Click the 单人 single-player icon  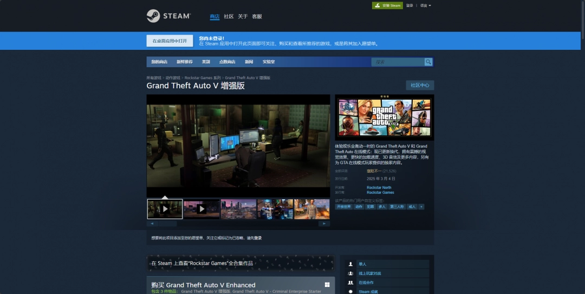[351, 264]
